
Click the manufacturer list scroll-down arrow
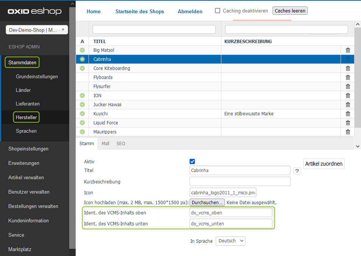tap(358, 146)
